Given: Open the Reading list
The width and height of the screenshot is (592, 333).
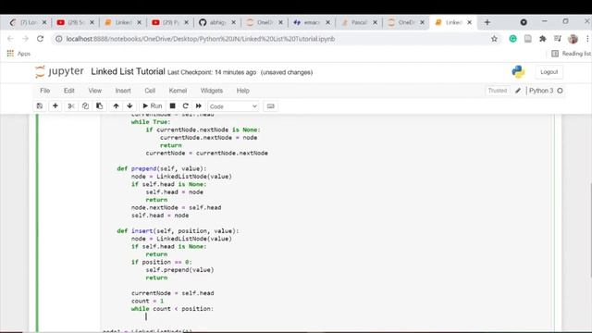Looking at the screenshot, I should pyautogui.click(x=572, y=54).
